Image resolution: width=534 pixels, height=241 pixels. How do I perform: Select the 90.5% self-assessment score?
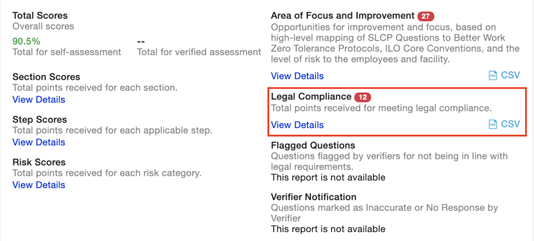point(26,41)
